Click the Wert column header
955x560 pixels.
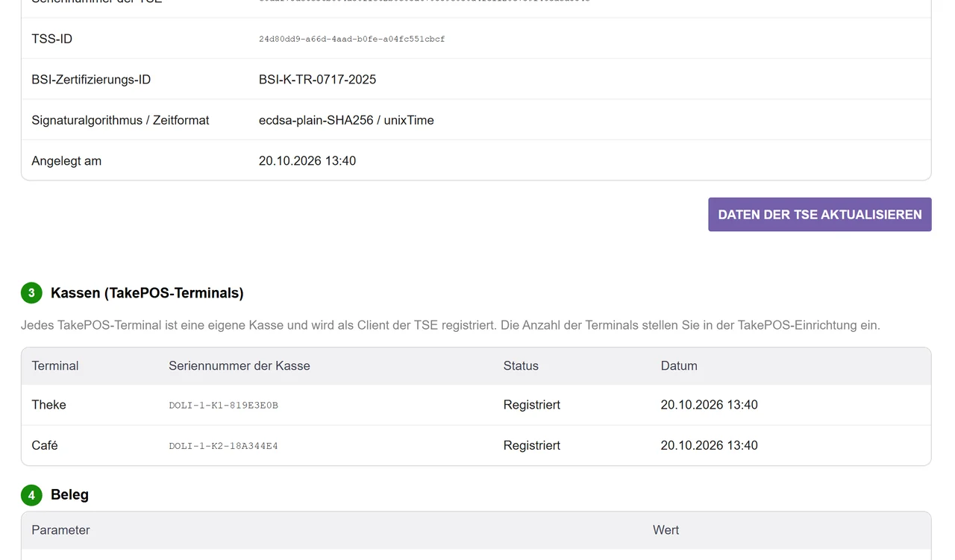click(x=666, y=530)
